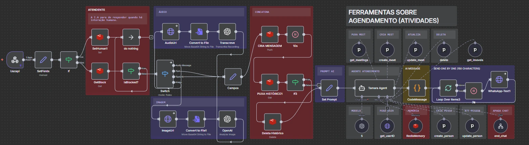Open the Campos edit node
Image resolution: width=529 pixels, height=145 pixels.
click(233, 77)
